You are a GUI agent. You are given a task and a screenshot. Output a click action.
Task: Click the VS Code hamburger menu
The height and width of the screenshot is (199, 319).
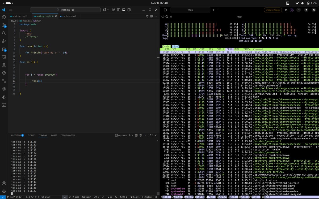[x=11, y=10]
